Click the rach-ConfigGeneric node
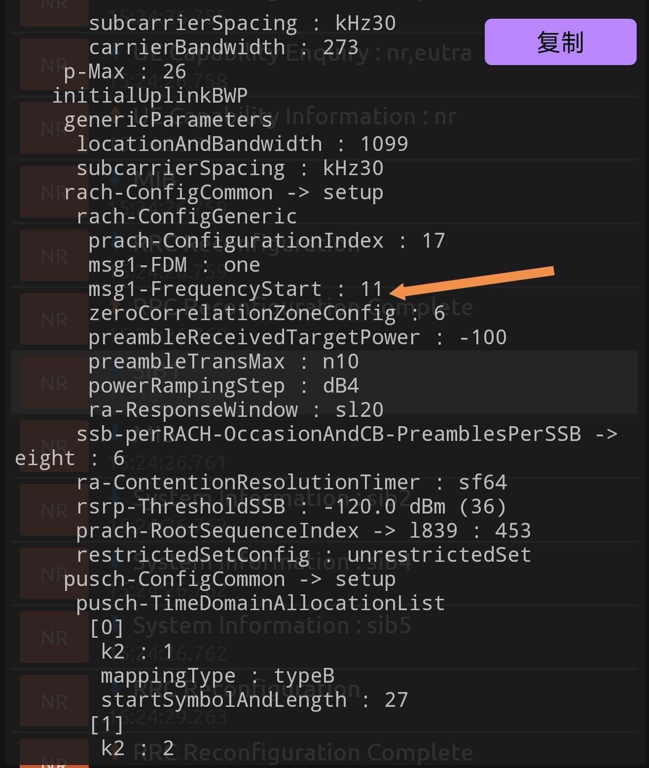 coord(186,217)
